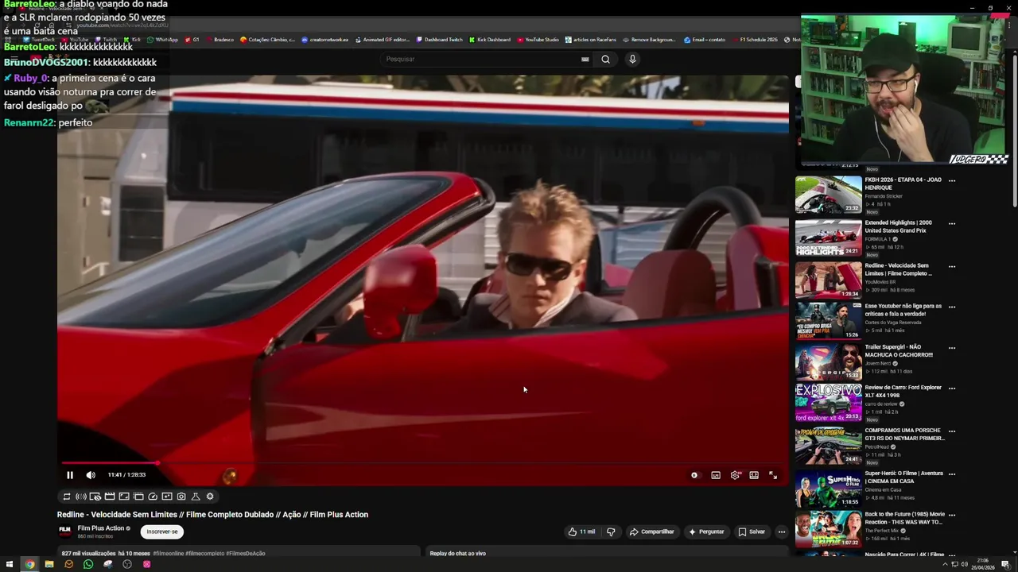Open the Trailer Supergirl video title
Viewport: 1018px width, 572px height.
pos(899,351)
